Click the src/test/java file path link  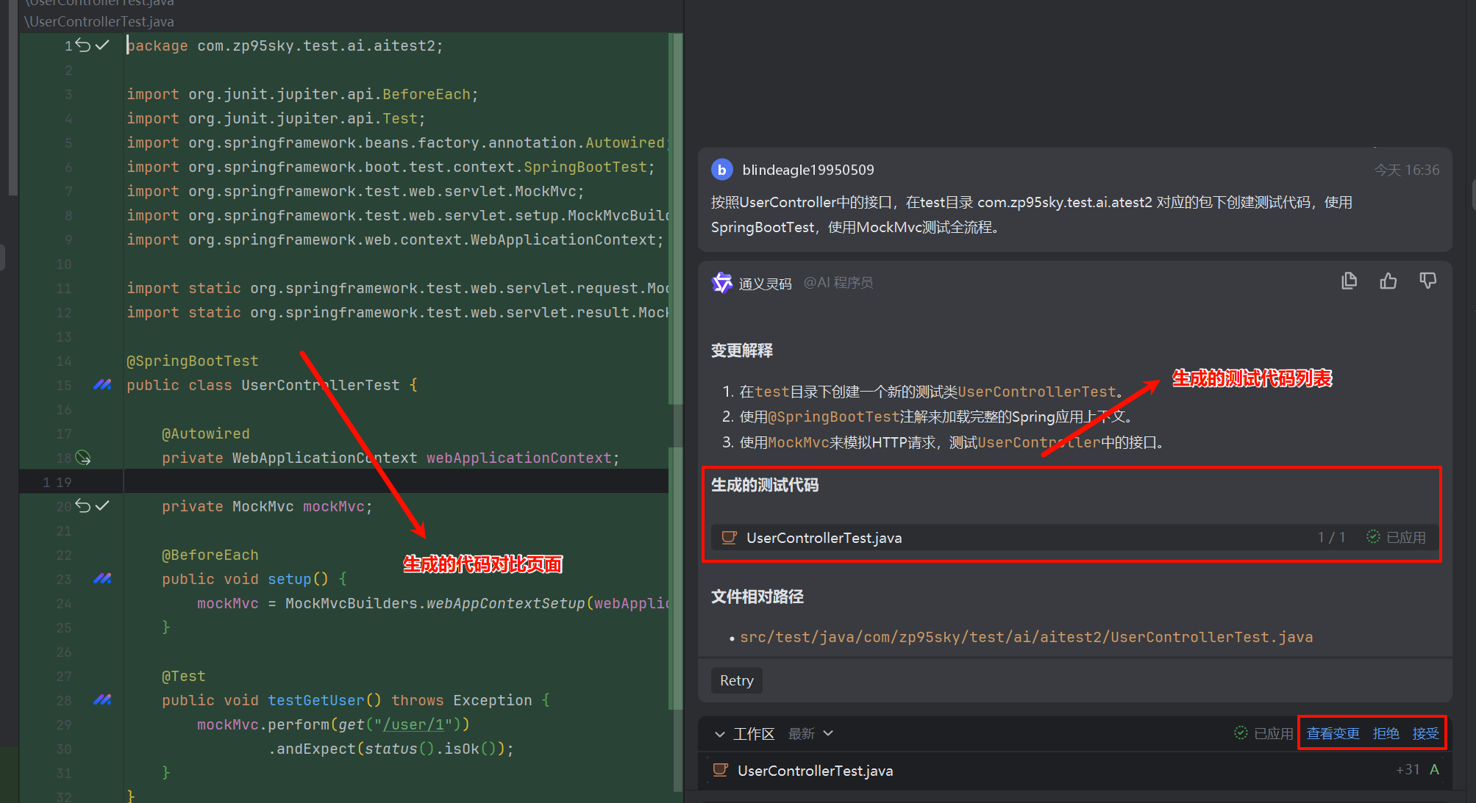pyautogui.click(x=1027, y=637)
